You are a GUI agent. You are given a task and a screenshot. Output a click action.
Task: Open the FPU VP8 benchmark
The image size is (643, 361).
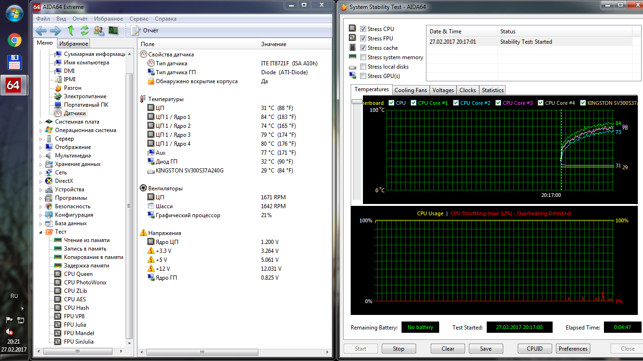tap(74, 316)
